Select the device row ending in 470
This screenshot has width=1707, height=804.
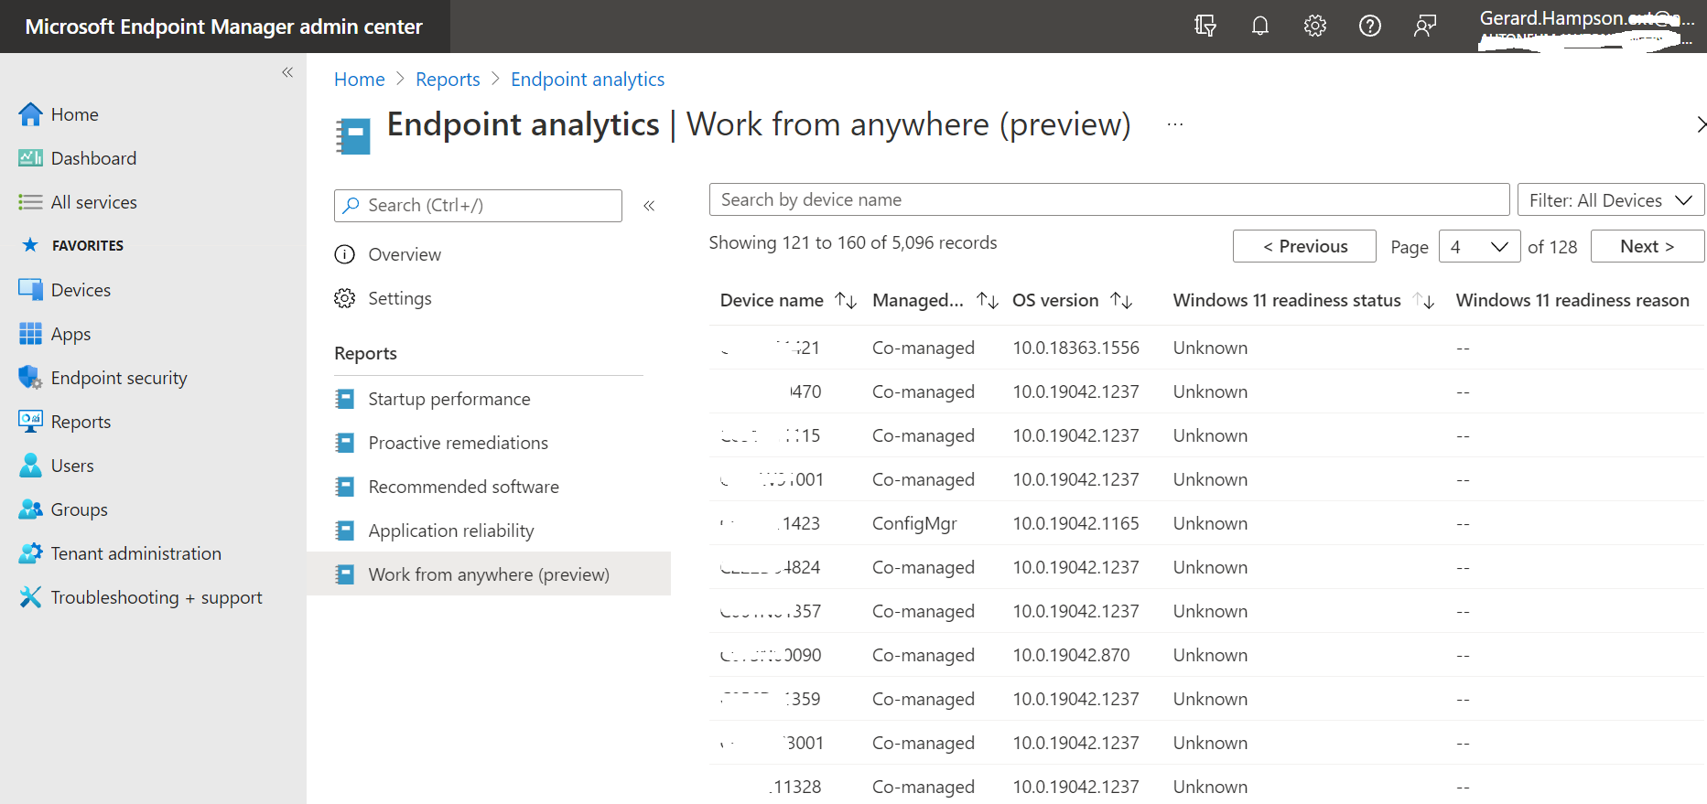point(1207,391)
